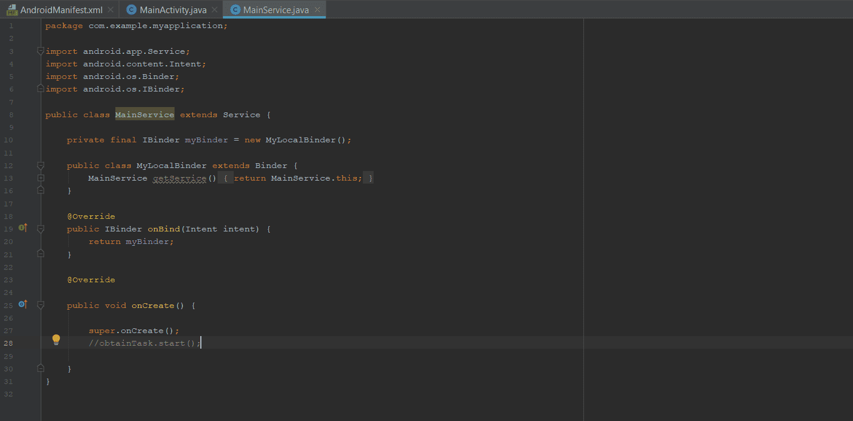Viewport: 853px width, 421px height.
Task: Click the intention lightbulb on line 28
Action: [x=56, y=340]
